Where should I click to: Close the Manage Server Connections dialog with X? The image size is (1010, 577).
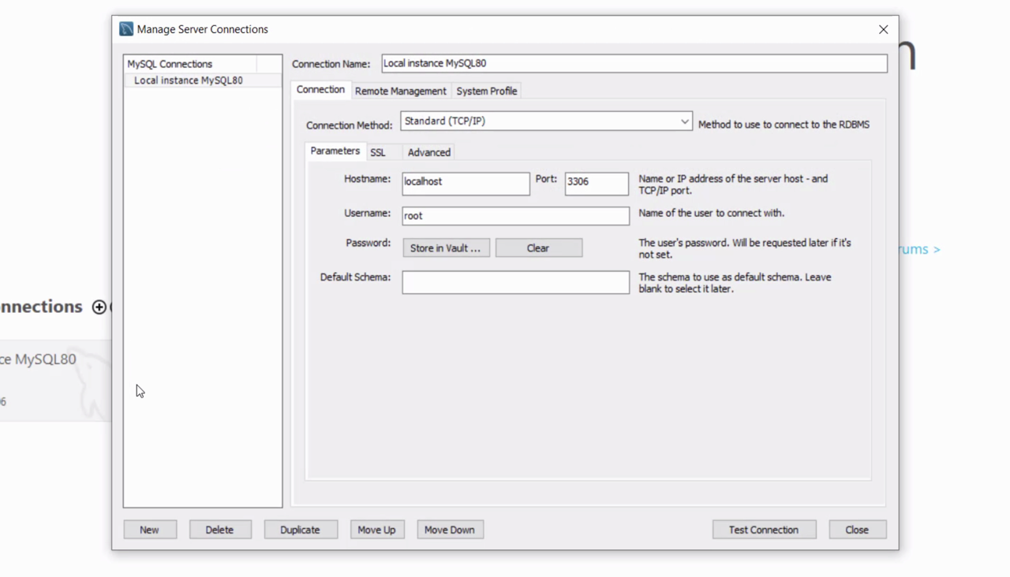coord(883,29)
